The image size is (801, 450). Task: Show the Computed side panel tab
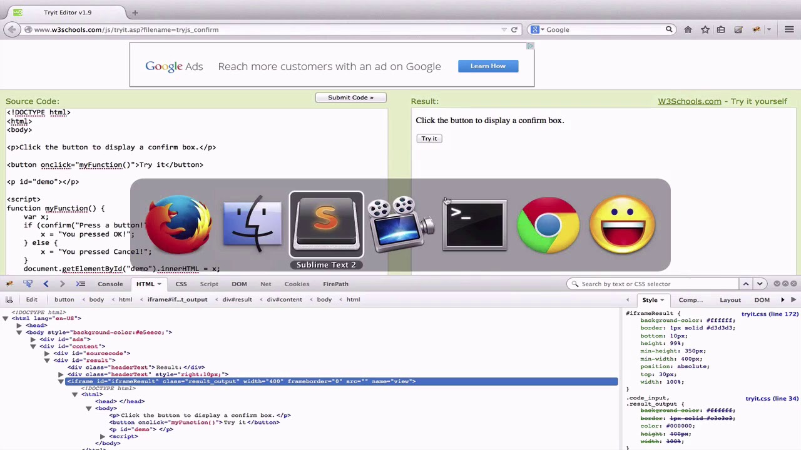691,300
